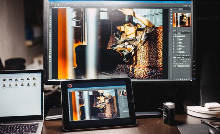Open the Navigator panel flyout menu
The width and height of the screenshot is (220, 134).
pos(190,9)
